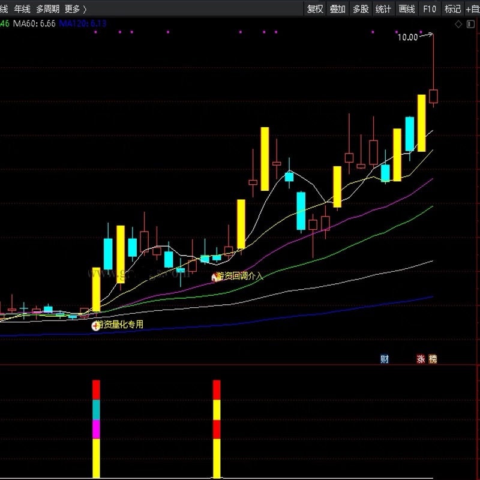Image resolution: width=480 pixels, height=480 pixels.
Task: Click the diamond icon at chart top-right
Action: click(458, 24)
